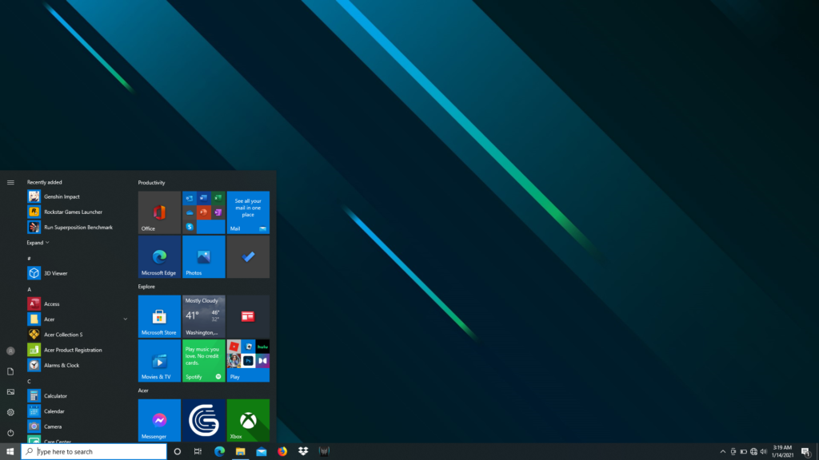Open volume control in system tray
This screenshot has height=460, width=819.
[764, 452]
